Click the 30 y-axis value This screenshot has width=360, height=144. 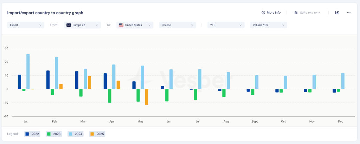click(x=6, y=48)
